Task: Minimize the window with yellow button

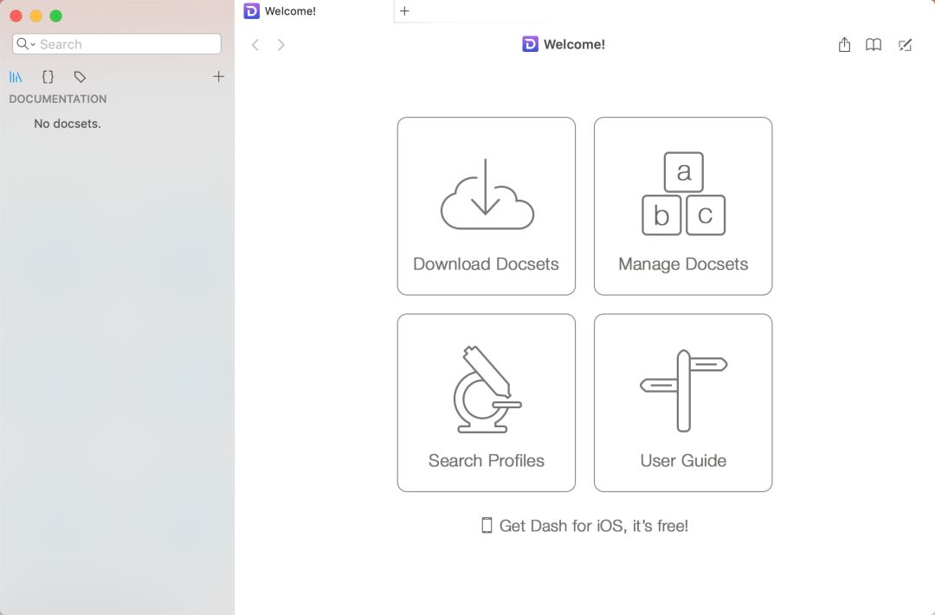Action: click(x=35, y=16)
